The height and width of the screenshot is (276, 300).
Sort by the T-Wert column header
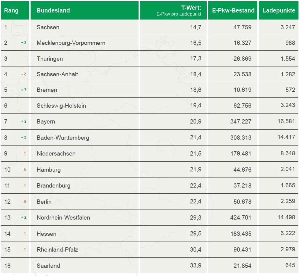point(191,8)
